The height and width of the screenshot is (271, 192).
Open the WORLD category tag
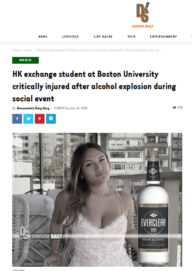[x=26, y=60]
